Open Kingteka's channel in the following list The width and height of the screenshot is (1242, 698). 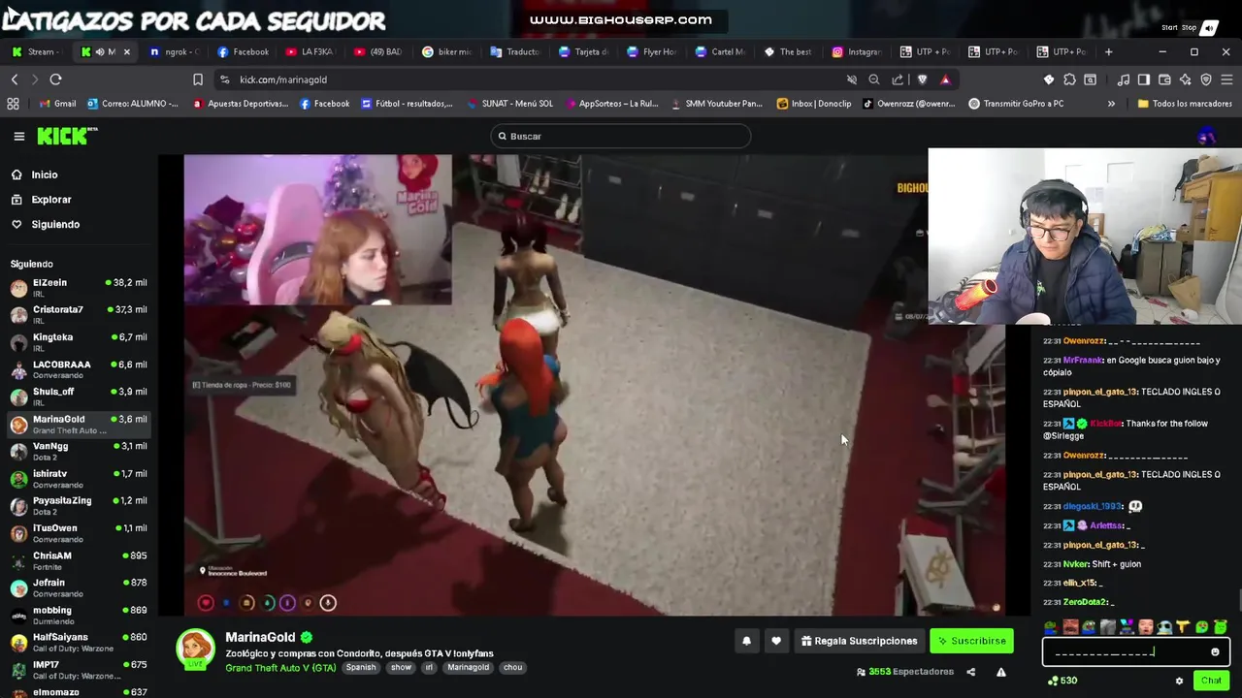(79, 341)
